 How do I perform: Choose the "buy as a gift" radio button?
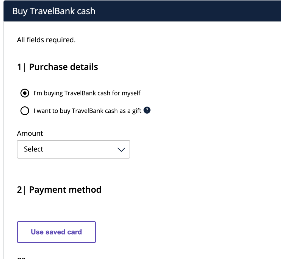click(x=25, y=111)
